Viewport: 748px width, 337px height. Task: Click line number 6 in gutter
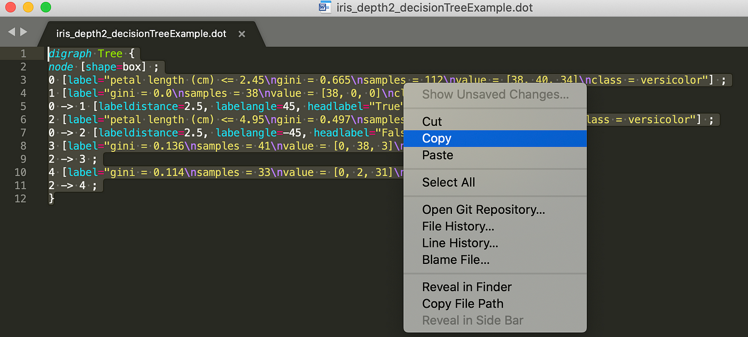pos(23,119)
